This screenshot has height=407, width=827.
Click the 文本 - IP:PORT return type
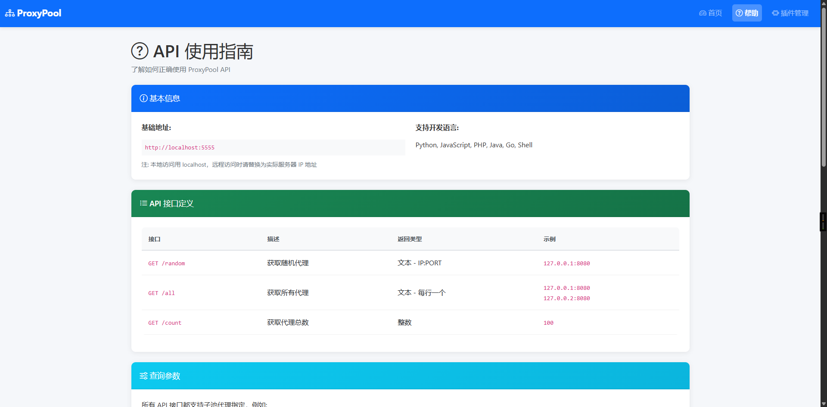(420, 263)
